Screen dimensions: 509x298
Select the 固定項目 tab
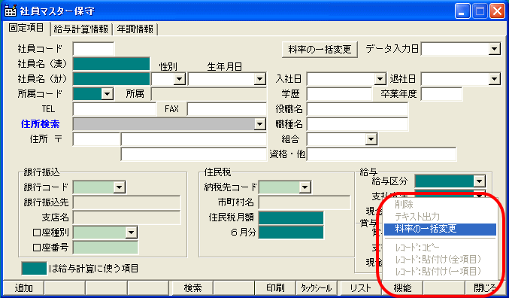(x=26, y=28)
